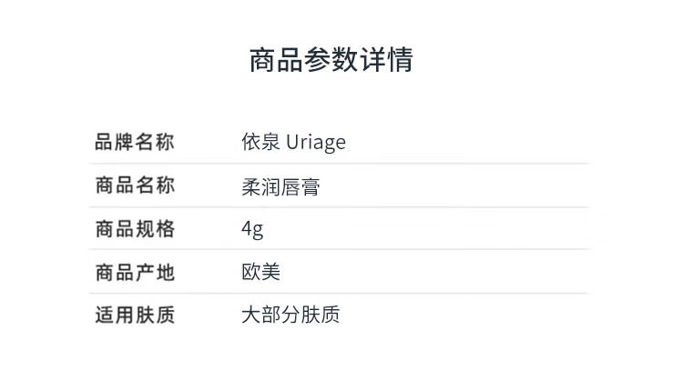683x371 pixels.
Task: Click the 商品 characters in the title
Action: 276,60
